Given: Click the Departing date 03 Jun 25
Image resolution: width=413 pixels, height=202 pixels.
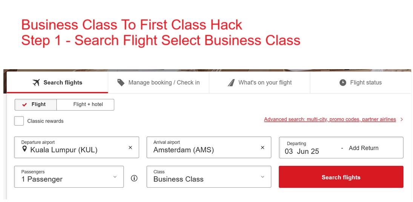Looking at the screenshot, I should [x=302, y=151].
